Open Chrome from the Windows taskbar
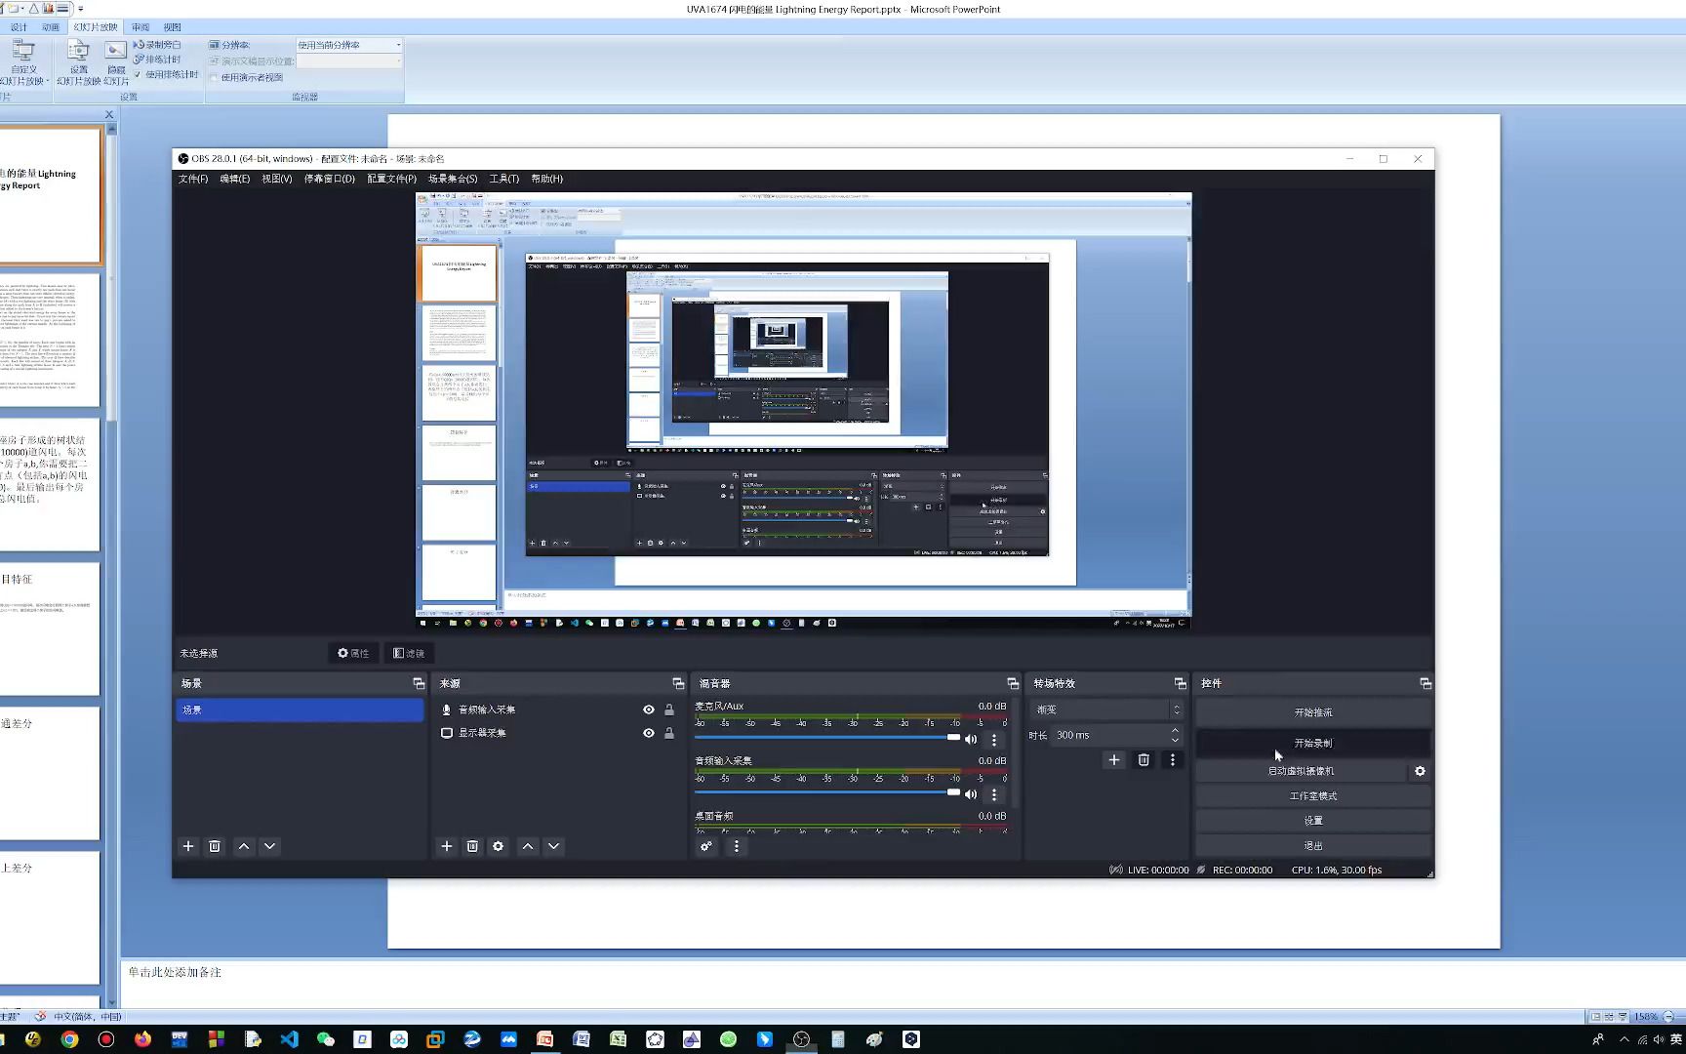The image size is (1686, 1054). (x=69, y=1039)
